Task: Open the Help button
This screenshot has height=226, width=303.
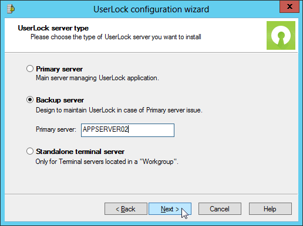Action: click(x=270, y=209)
